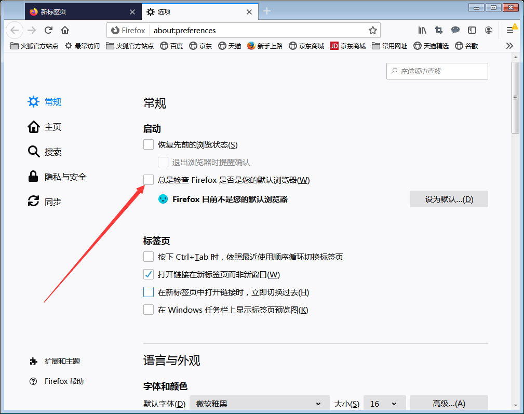Check 总是检查 Firefox 是否是您的默认浏览器
Screen dimensions: 524x414
point(149,179)
